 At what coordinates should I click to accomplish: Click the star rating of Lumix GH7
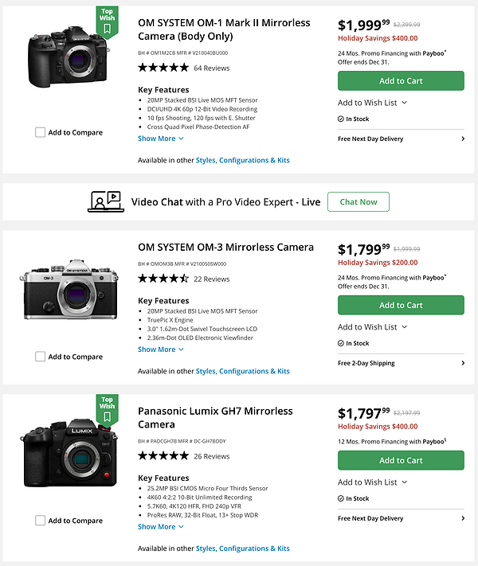(163, 456)
